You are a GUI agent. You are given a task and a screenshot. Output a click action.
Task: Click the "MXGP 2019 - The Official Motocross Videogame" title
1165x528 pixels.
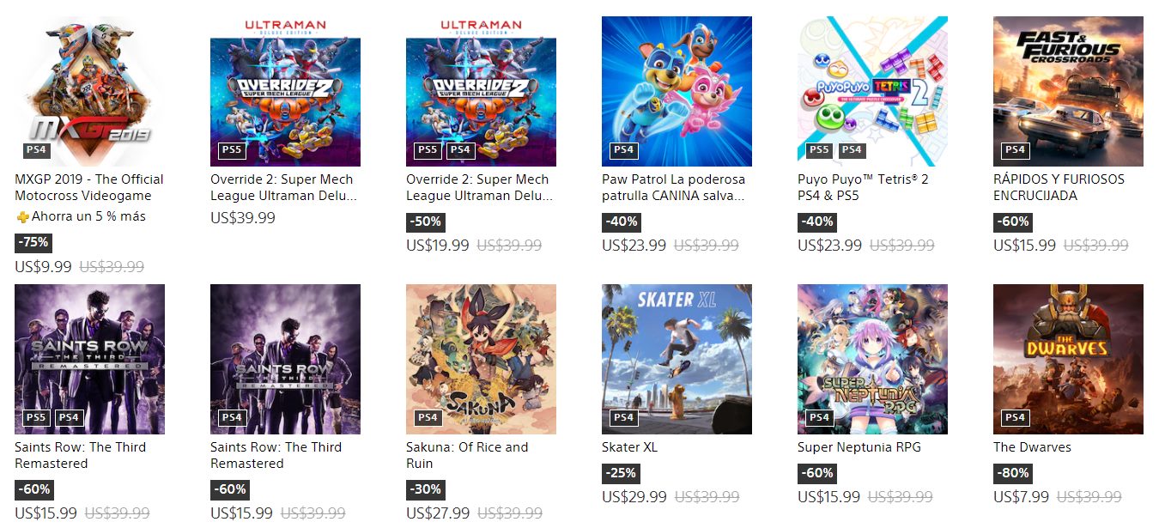tap(88, 187)
